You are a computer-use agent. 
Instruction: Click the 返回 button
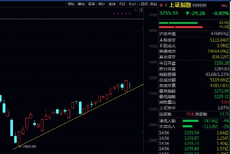pos(153,4)
